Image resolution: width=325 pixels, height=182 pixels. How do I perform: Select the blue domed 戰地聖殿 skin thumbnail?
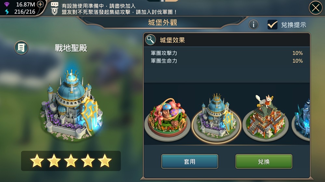pyautogui.click(x=216, y=118)
